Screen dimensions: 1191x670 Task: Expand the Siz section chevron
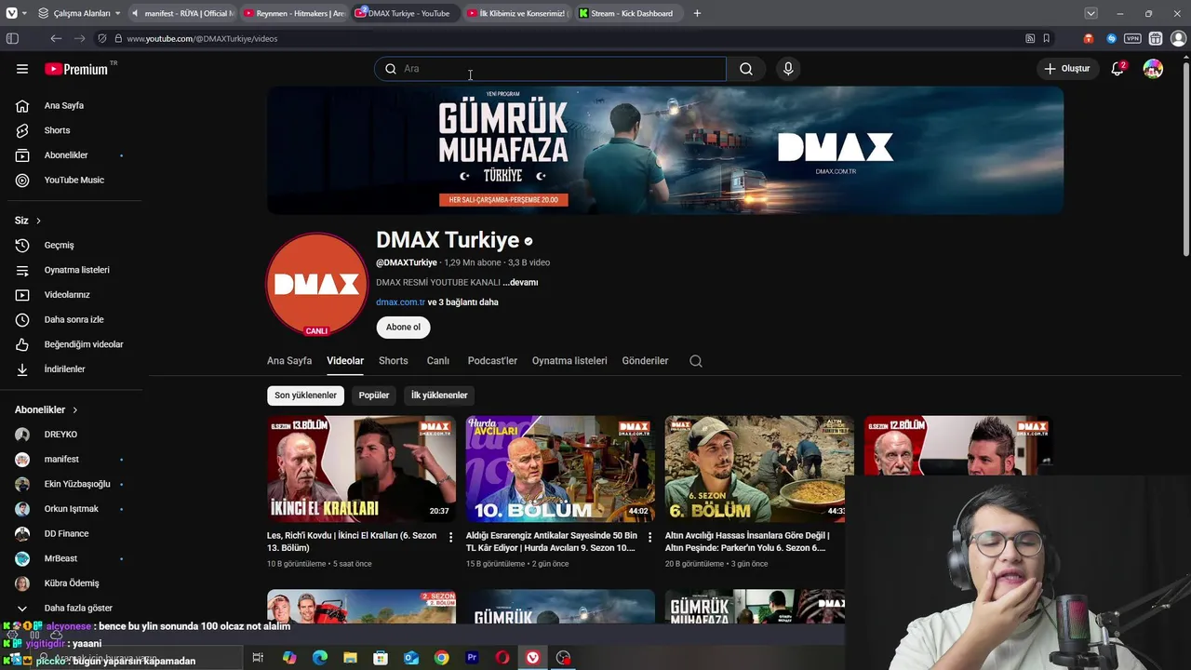(38, 221)
